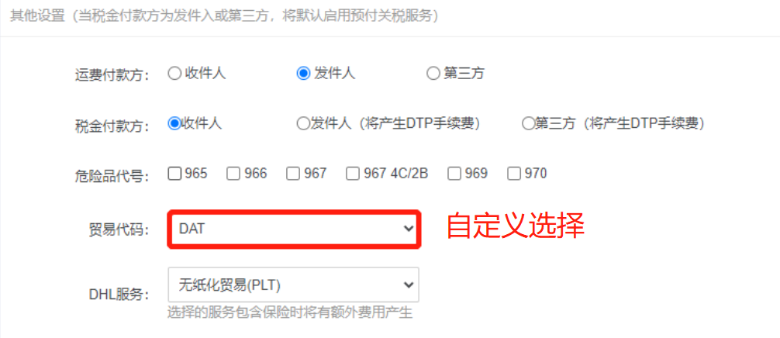Tick the 966 dangerous goods checkbox
The image size is (780, 338).
coord(234,174)
